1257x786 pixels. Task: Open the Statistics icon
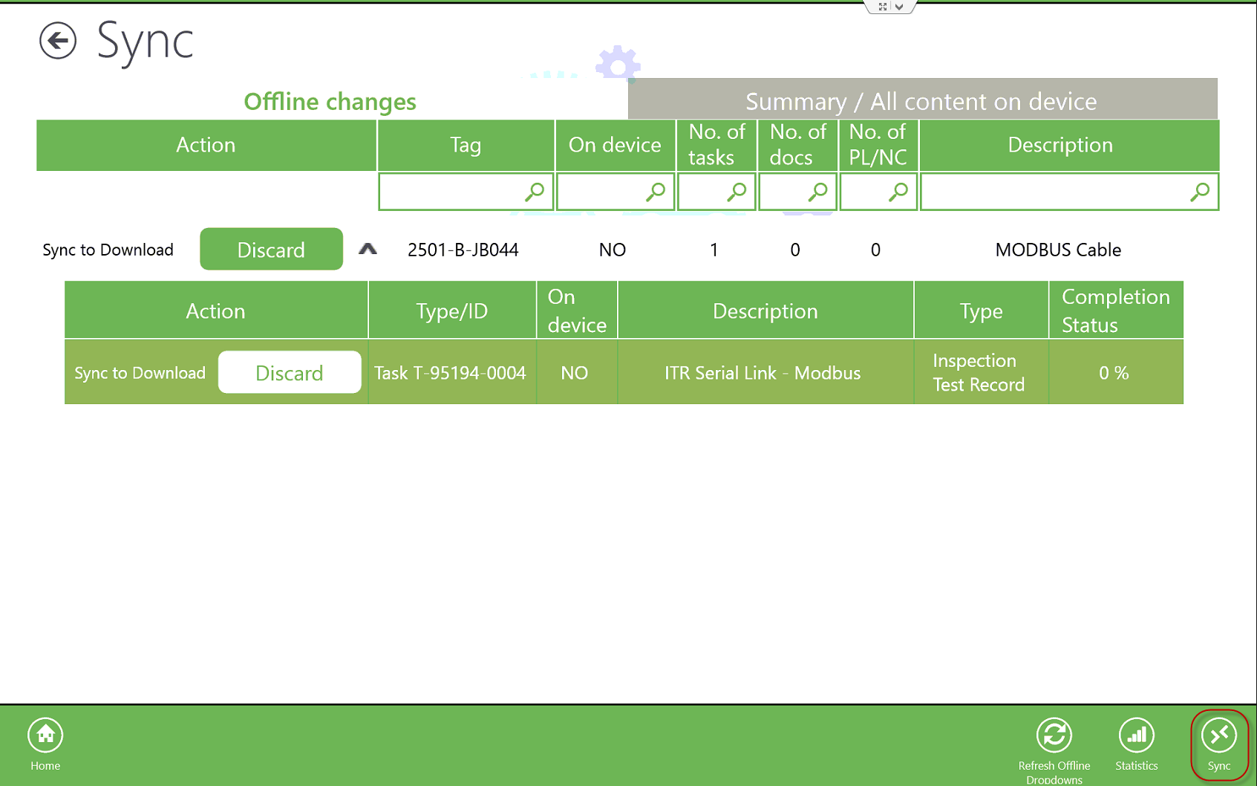click(x=1137, y=735)
